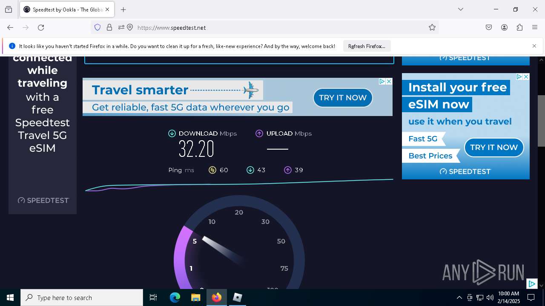The width and height of the screenshot is (545, 306).
Task: Click the left sidebar Speedtest Travel eSIM ad
Action: point(43,135)
